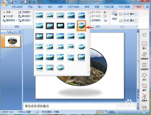The height and width of the screenshot is (115, 151).
Task: Start Slide Show from status bar view button
Action: [106, 112]
